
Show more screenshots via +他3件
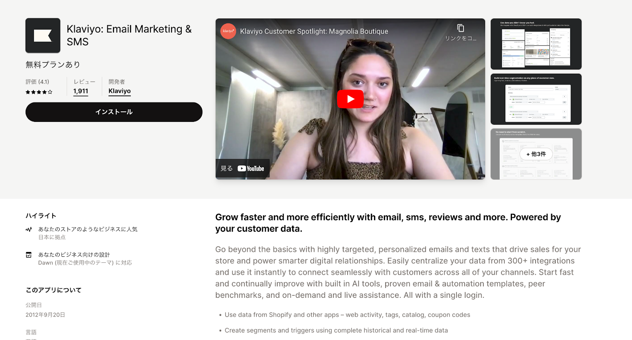pyautogui.click(x=536, y=154)
